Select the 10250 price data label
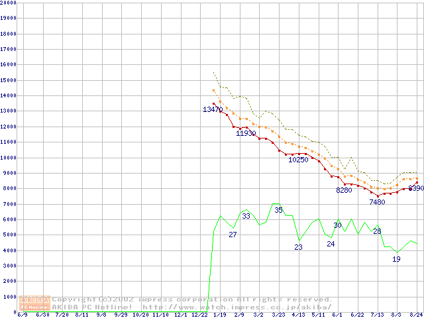This screenshot has height=318, width=424. point(298,160)
